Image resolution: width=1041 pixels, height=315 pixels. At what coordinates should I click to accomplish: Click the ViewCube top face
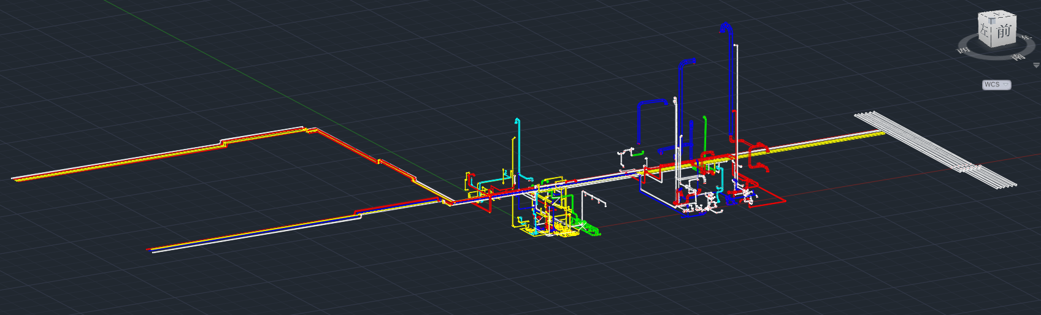pyautogui.click(x=998, y=15)
